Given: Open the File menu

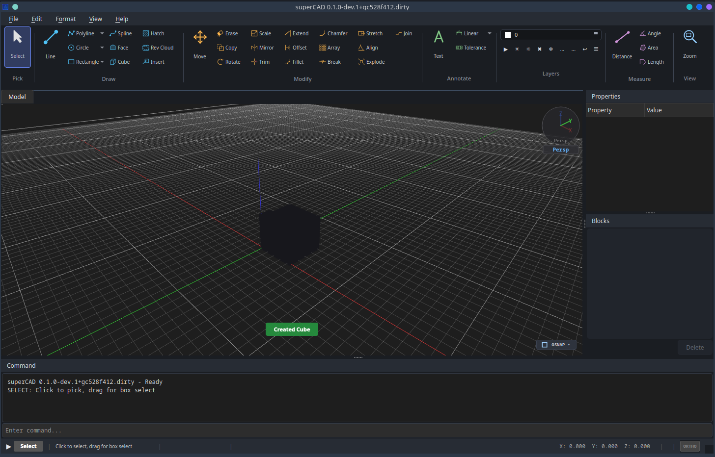Looking at the screenshot, I should [14, 19].
